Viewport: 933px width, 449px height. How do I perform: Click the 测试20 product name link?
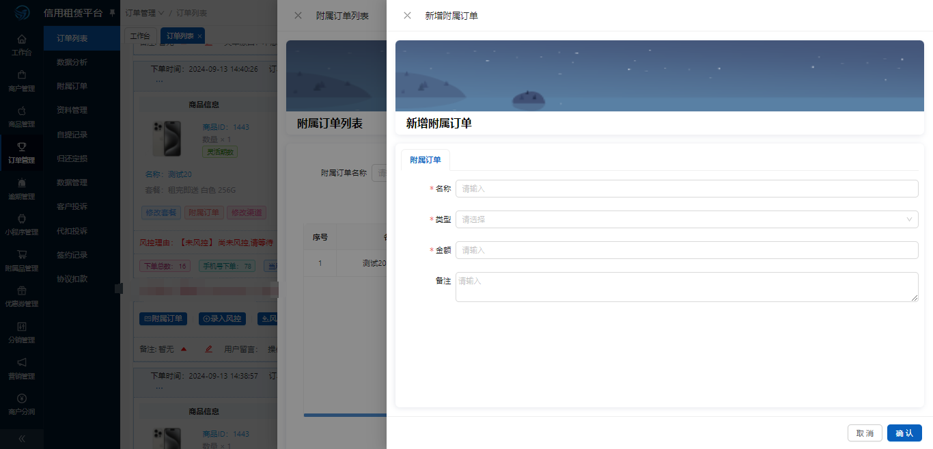click(x=180, y=174)
